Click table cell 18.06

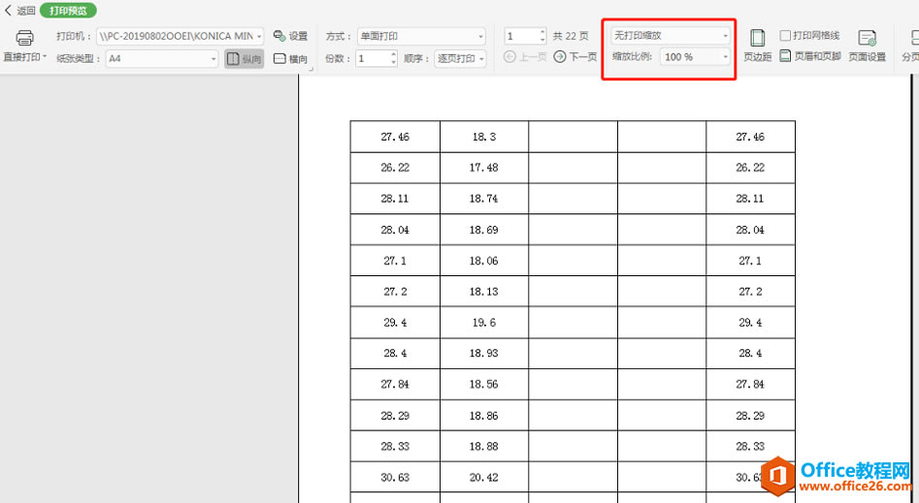[x=484, y=261]
